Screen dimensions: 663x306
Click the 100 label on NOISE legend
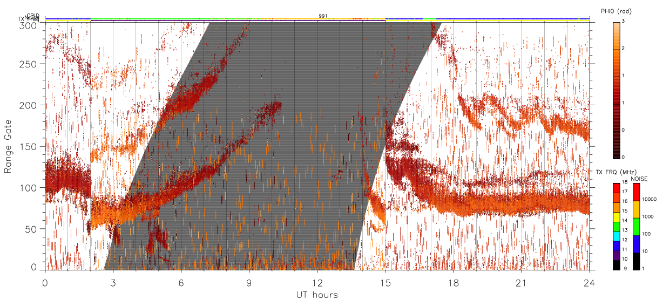pos(646,234)
